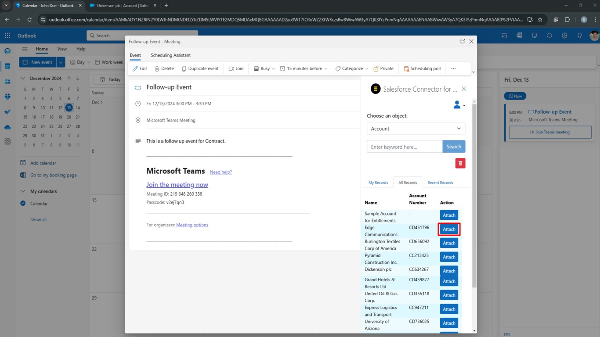600x337 pixels.
Task: Open Outlook settings gear
Action: [x=564, y=36]
